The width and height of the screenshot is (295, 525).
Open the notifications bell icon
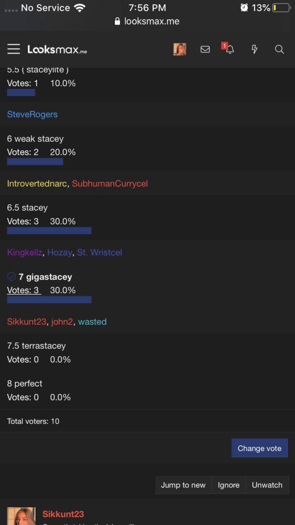[x=230, y=49]
